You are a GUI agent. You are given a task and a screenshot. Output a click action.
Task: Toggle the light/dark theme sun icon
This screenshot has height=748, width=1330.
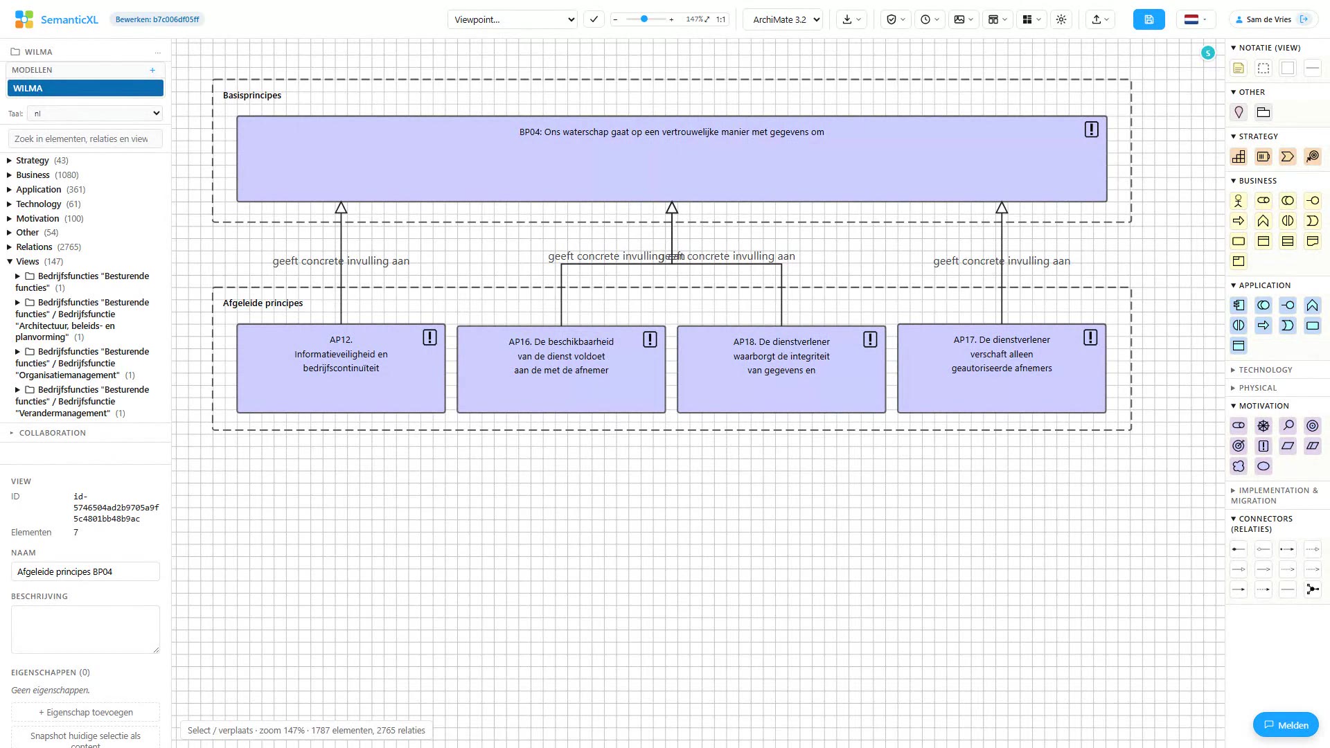coord(1061,19)
